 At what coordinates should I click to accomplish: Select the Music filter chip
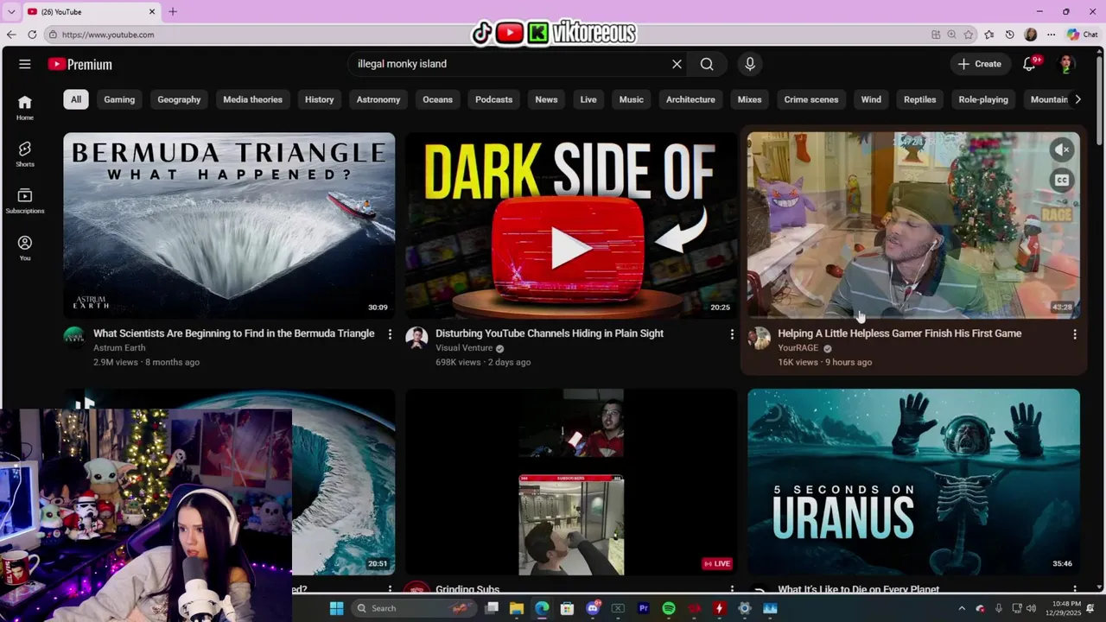[631, 99]
